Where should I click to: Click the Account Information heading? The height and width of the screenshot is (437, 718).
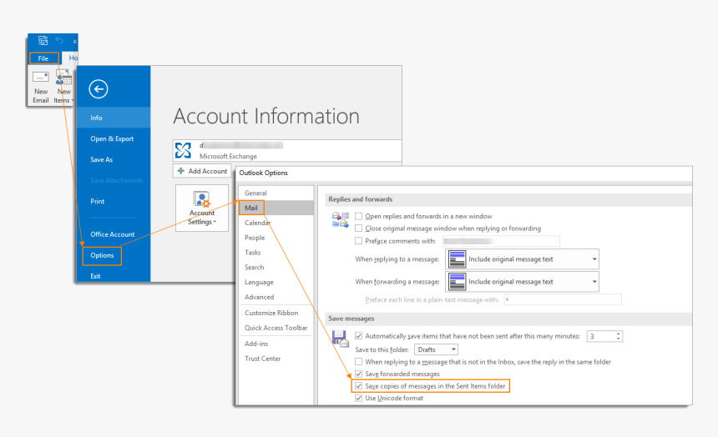pos(266,116)
